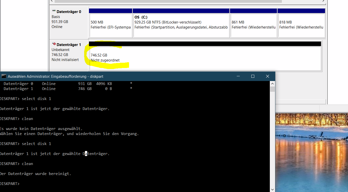
Task: Click the 'Der Datenträger wurde bereinigt.' output line
Action: (x=36, y=173)
